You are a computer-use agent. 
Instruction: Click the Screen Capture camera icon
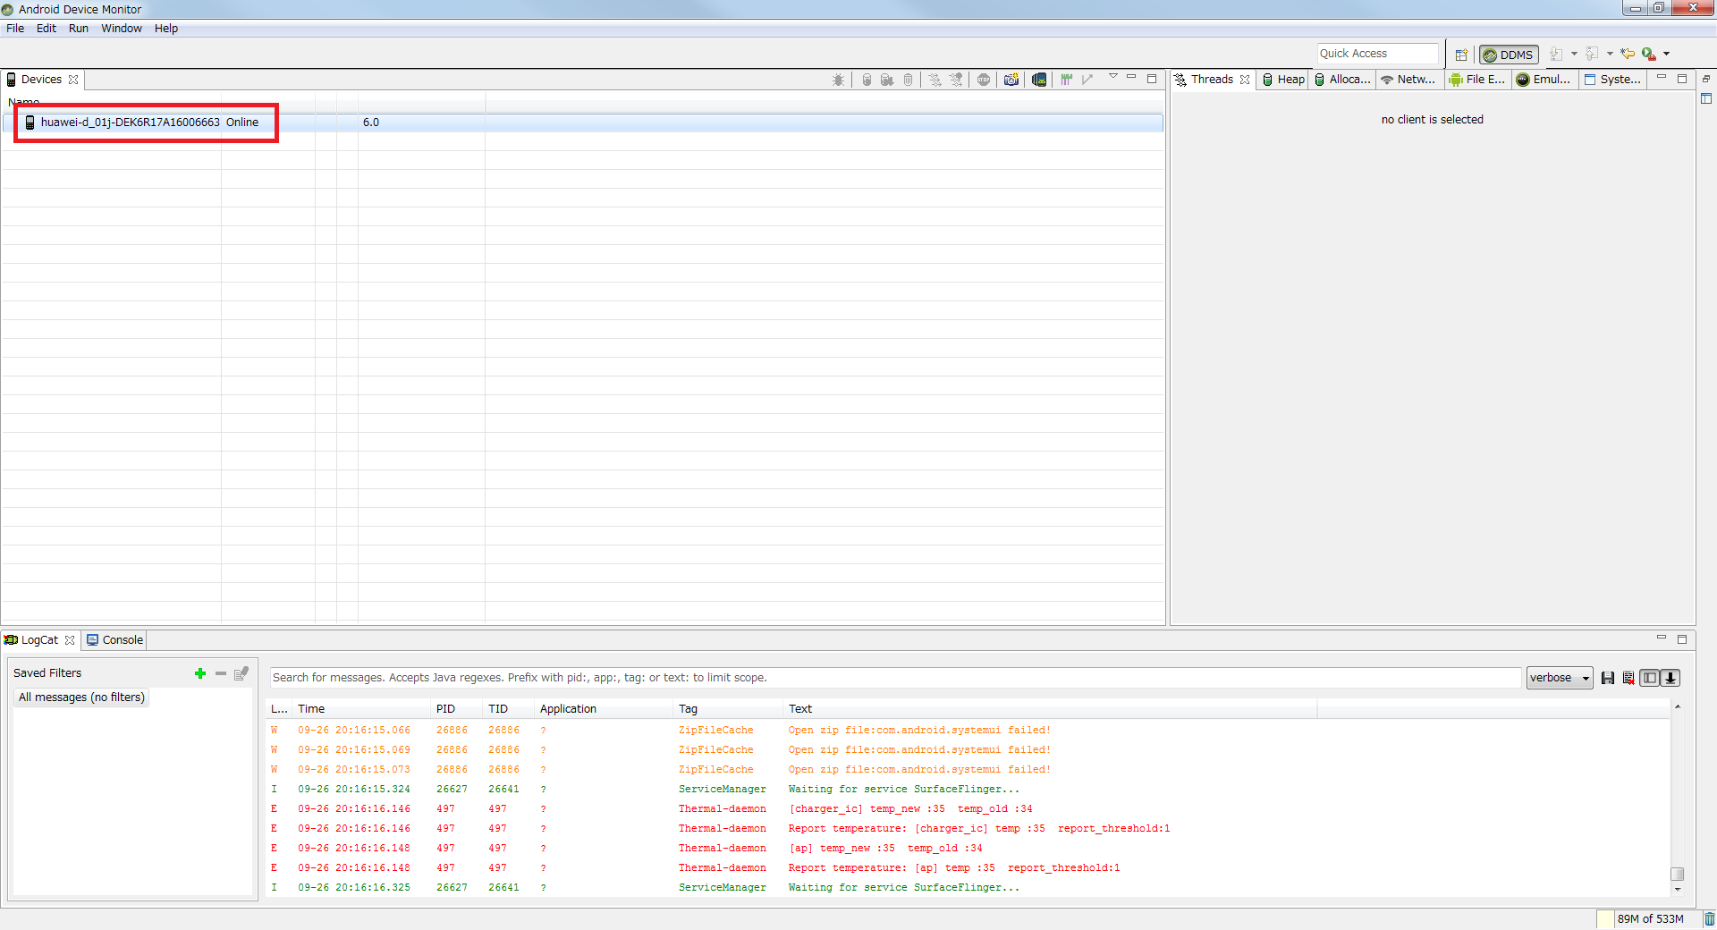coord(1011,80)
